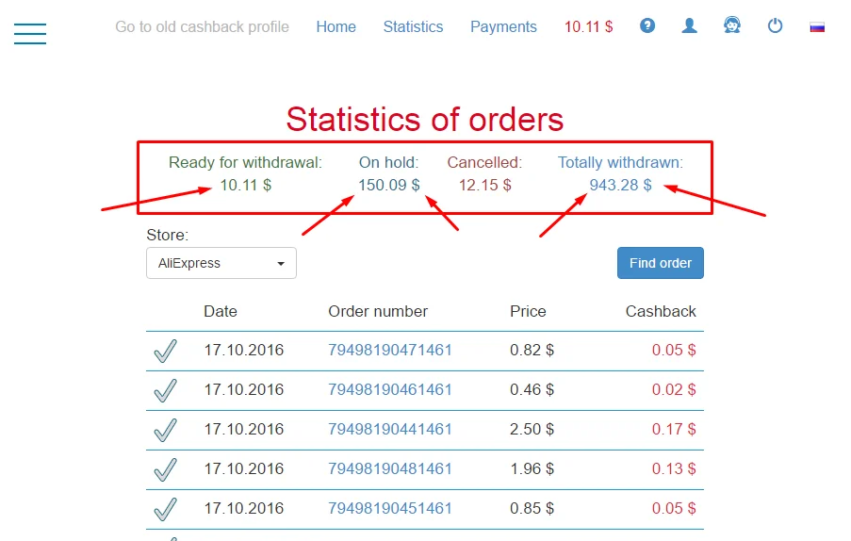Screen dimensions: 851x541
Task: Click the 12.15 $ cancelled amount
Action: coord(484,185)
